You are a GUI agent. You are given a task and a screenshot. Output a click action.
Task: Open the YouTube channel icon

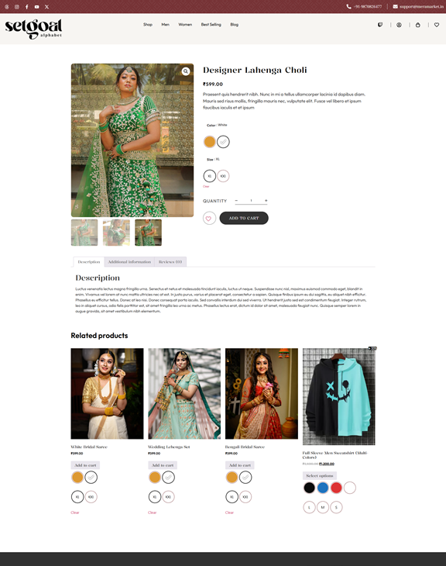click(x=36, y=7)
